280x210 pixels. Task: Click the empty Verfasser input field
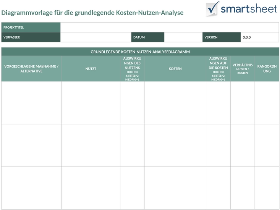pyautogui.click(x=96, y=37)
